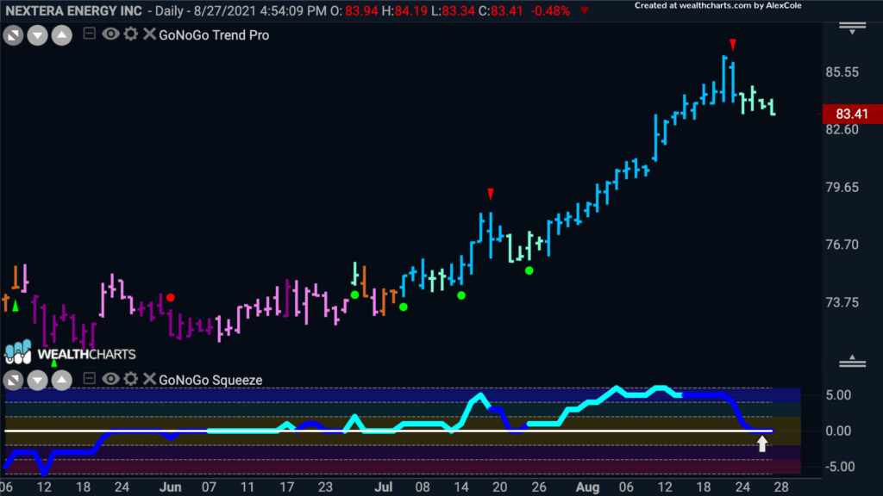This screenshot has height=496, width=883.
Task: Collapse the GoNoGo Squeeze indicator
Action: click(89, 379)
